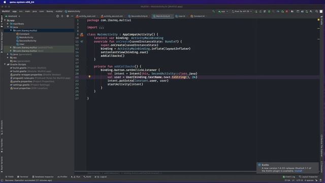Open the Android project view dropdown
Screen dimensions: 325x183
[x=13, y=16]
